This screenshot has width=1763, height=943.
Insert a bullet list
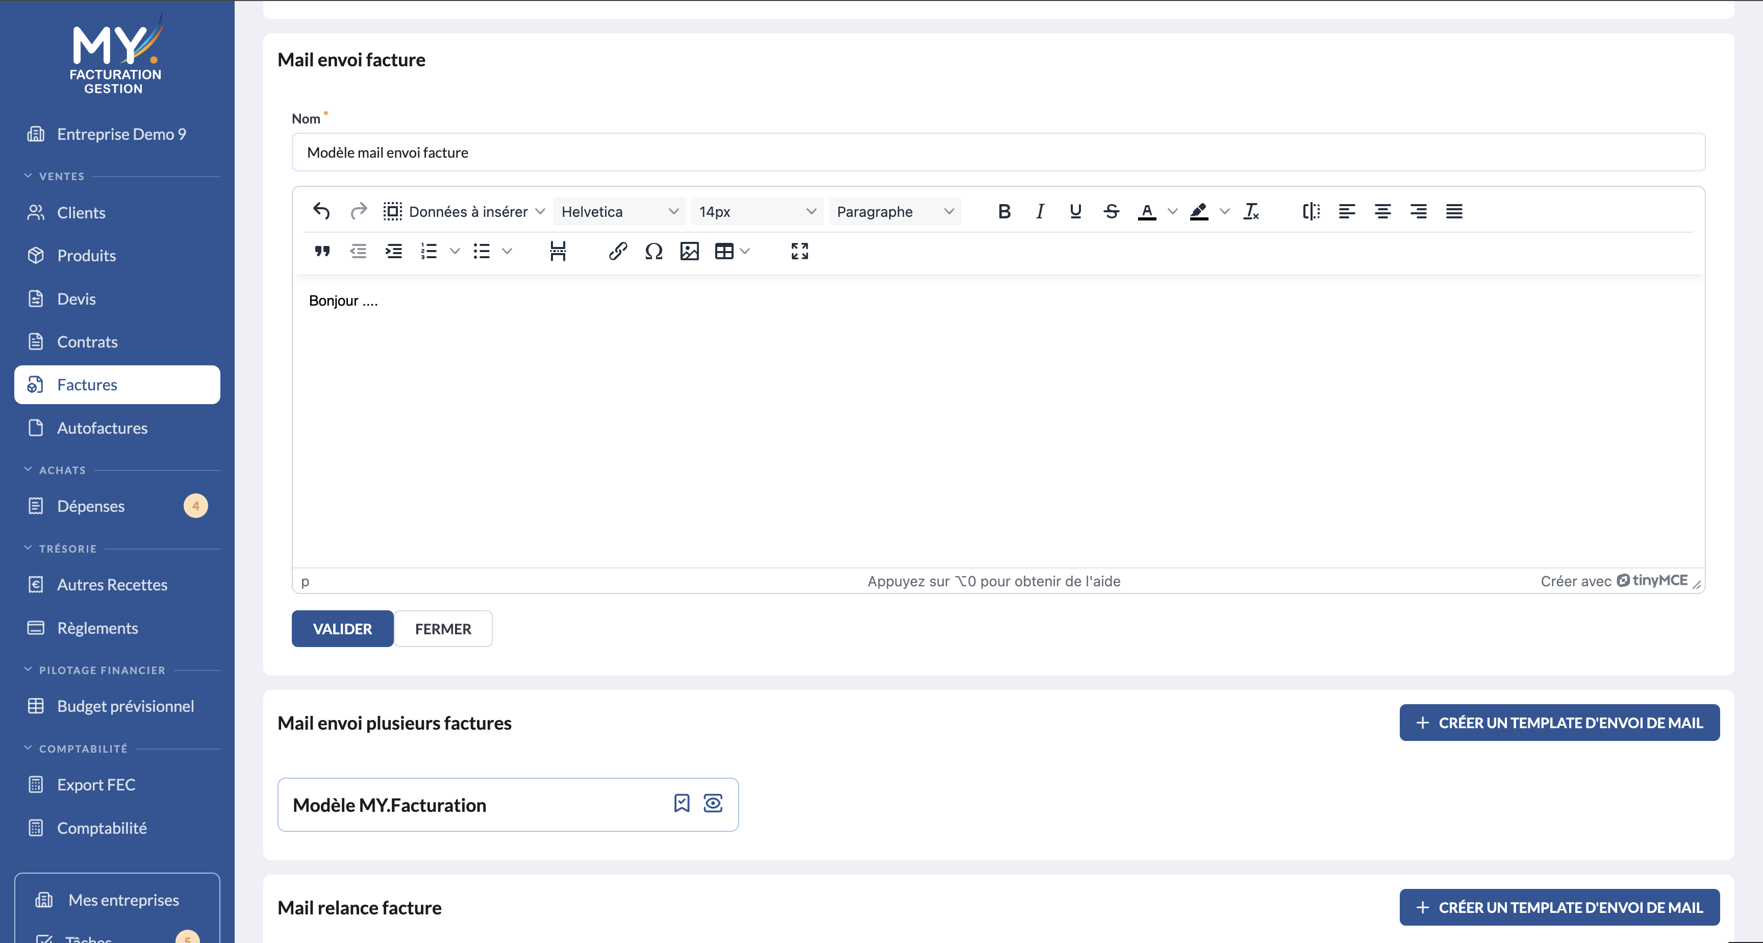click(x=482, y=252)
